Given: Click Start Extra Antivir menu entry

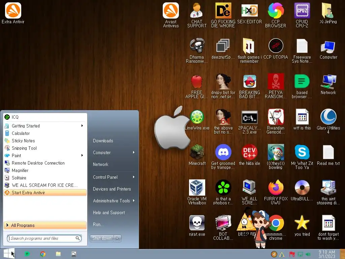Looking at the screenshot, I should coord(45,193).
